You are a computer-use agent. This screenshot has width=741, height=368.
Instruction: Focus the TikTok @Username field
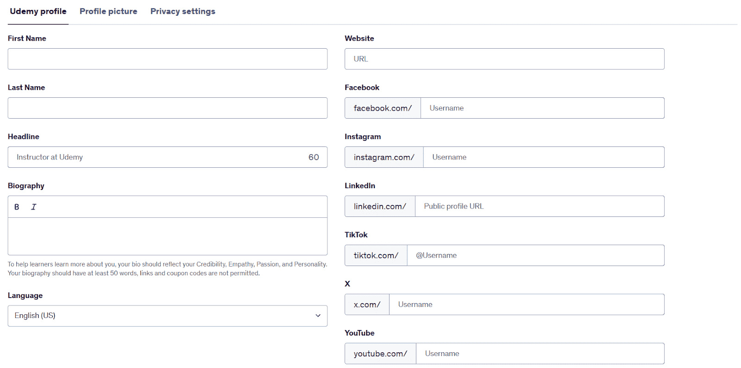(535, 255)
